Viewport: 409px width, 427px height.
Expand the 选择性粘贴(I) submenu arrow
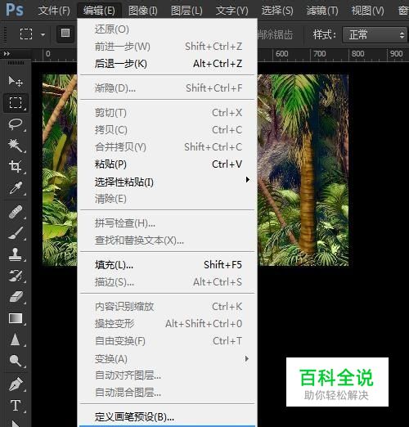(x=247, y=179)
